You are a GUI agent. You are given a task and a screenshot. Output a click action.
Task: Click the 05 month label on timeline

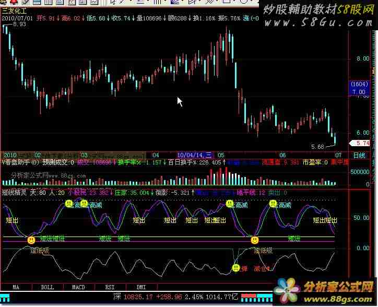[221, 155]
